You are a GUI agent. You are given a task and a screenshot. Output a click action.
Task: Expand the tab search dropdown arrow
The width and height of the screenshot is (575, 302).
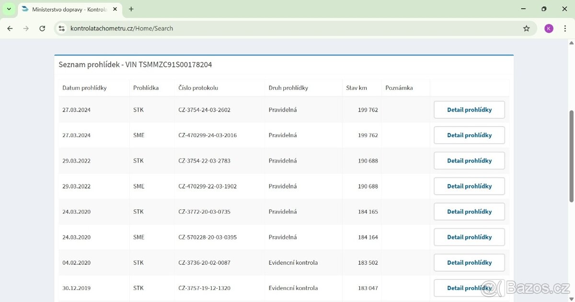[x=9, y=9]
